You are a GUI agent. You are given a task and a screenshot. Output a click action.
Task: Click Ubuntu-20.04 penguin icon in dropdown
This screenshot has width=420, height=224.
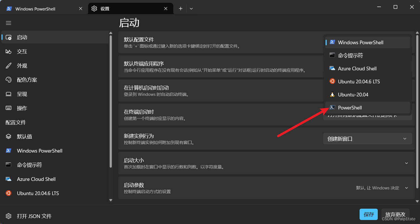point(332,94)
